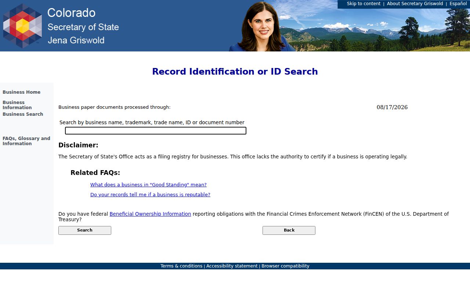Click the Record Identification or ID Search heading
This screenshot has width=470, height=294.
[235, 72]
